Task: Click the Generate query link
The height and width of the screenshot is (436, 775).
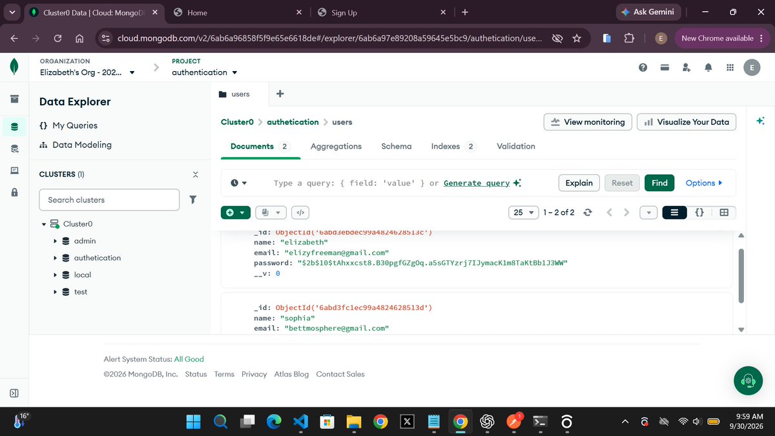Action: click(477, 183)
